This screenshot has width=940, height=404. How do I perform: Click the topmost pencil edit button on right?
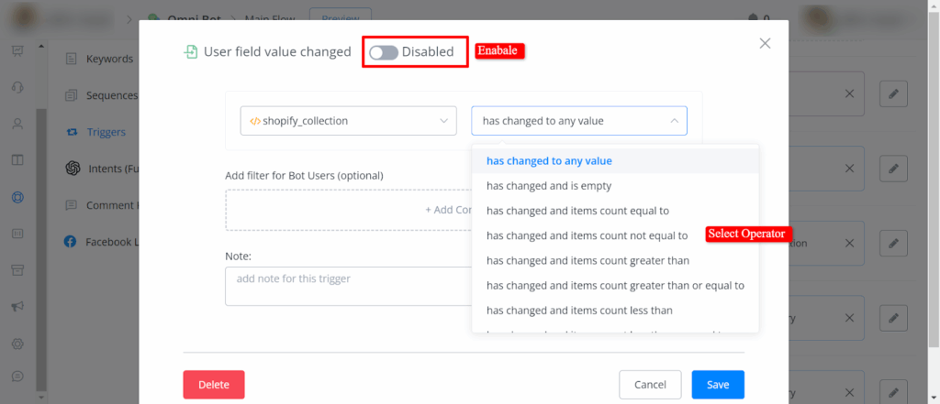coord(893,93)
